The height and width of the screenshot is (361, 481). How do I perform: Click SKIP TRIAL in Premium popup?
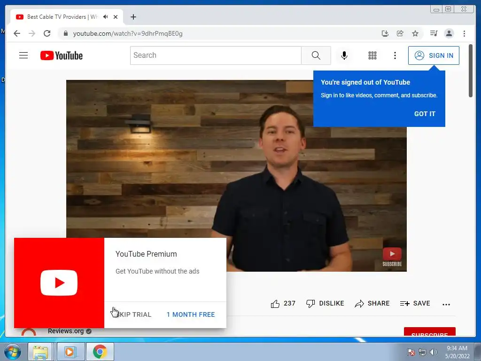pos(133,314)
